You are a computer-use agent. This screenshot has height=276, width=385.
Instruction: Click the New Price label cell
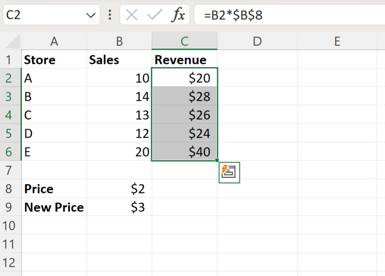pyautogui.click(x=54, y=207)
